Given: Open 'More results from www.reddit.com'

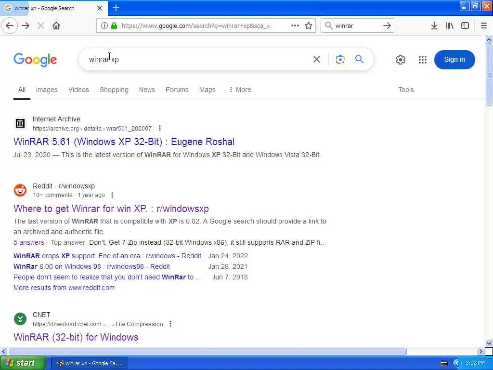Looking at the screenshot, I should [64, 288].
